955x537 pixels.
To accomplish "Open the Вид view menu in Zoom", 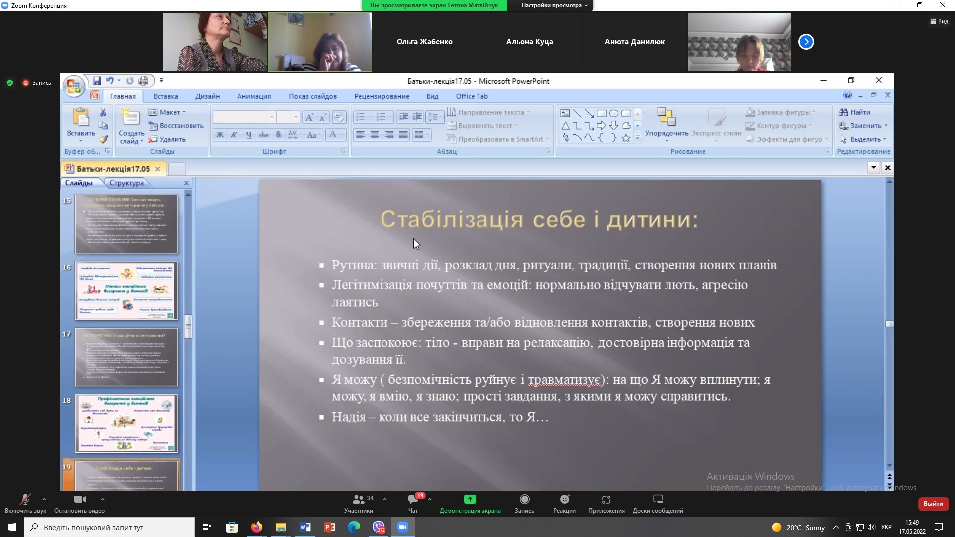I will 939,21.
